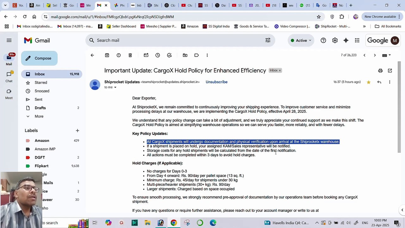
Task: Open the Gemini assistant sparkle icon
Action: click(x=346, y=40)
